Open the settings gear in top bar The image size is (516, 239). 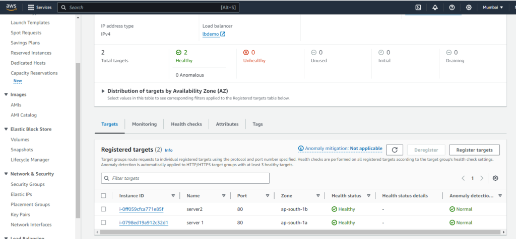pos(469,8)
